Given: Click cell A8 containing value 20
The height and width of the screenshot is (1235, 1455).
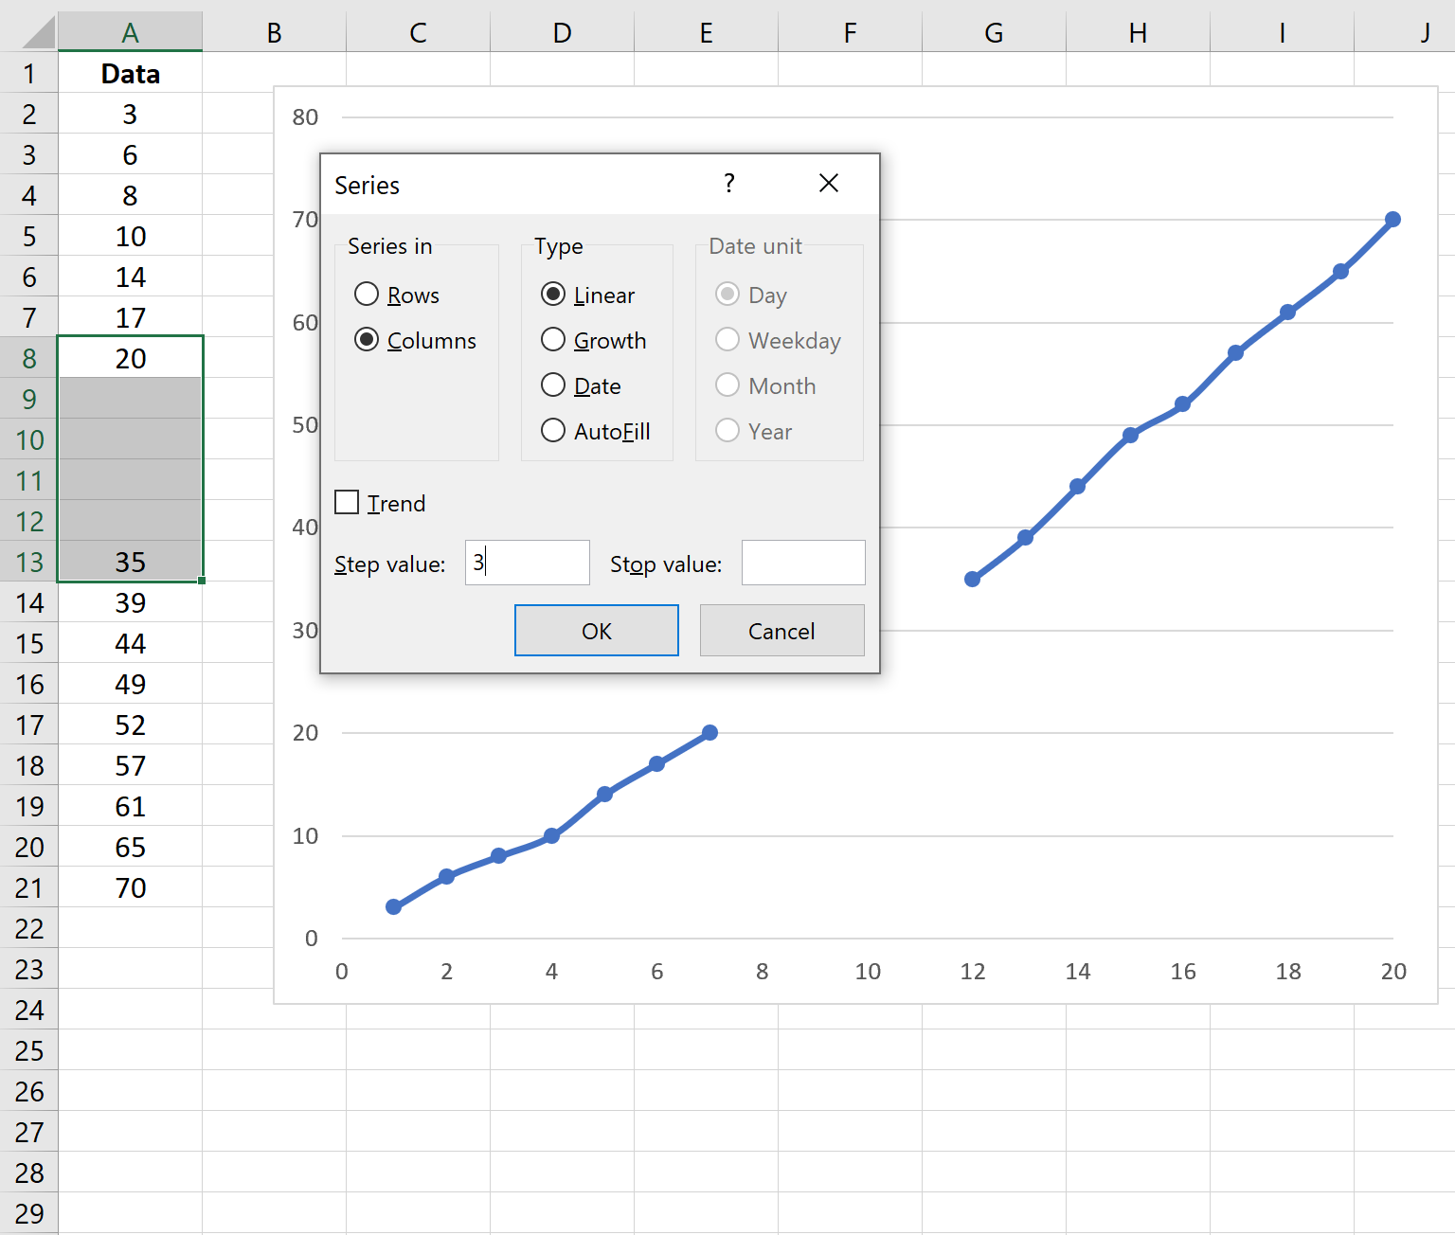Looking at the screenshot, I should point(131,359).
